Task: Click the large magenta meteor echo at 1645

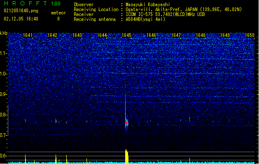Action: [126, 122]
